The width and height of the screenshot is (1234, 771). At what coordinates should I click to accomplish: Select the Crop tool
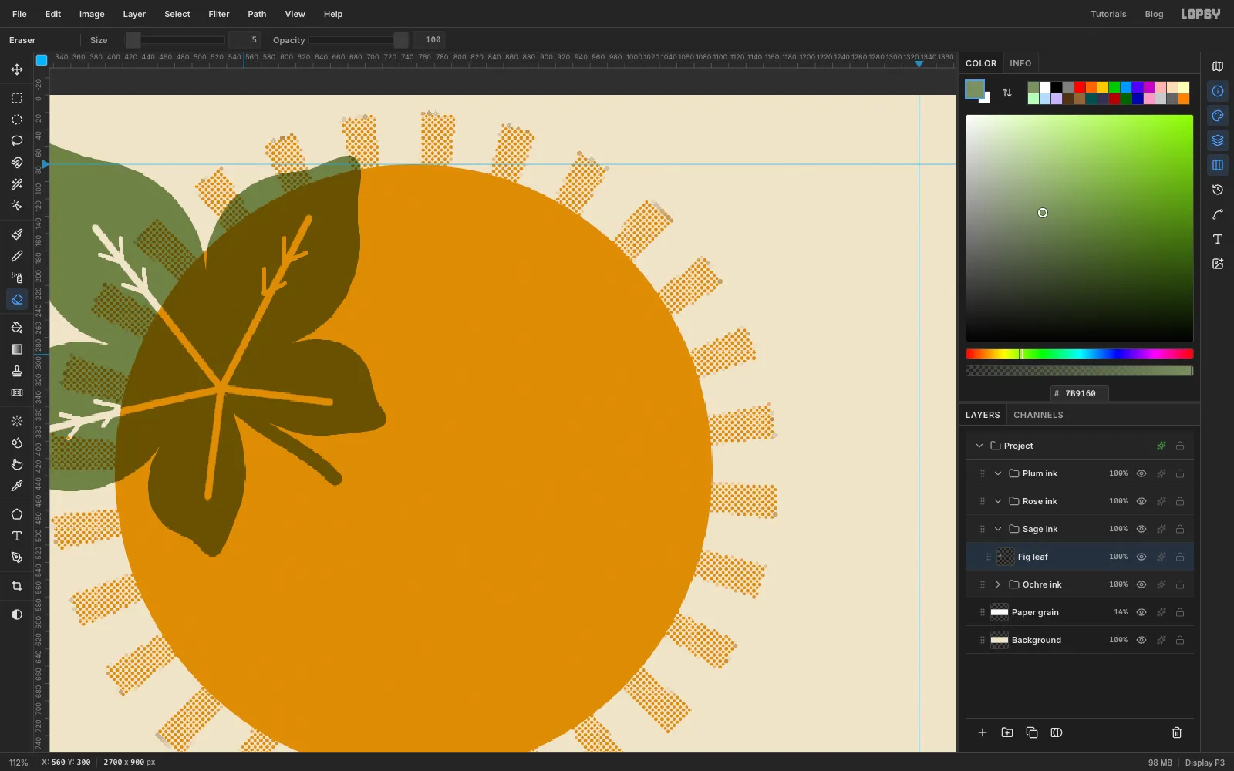point(17,586)
